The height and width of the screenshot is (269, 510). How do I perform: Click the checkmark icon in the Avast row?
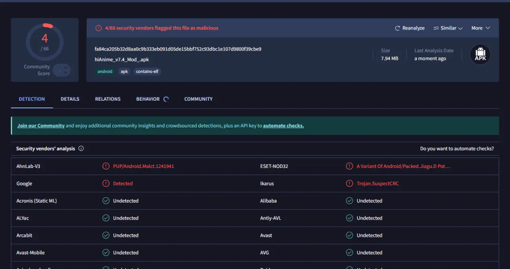[349, 235]
